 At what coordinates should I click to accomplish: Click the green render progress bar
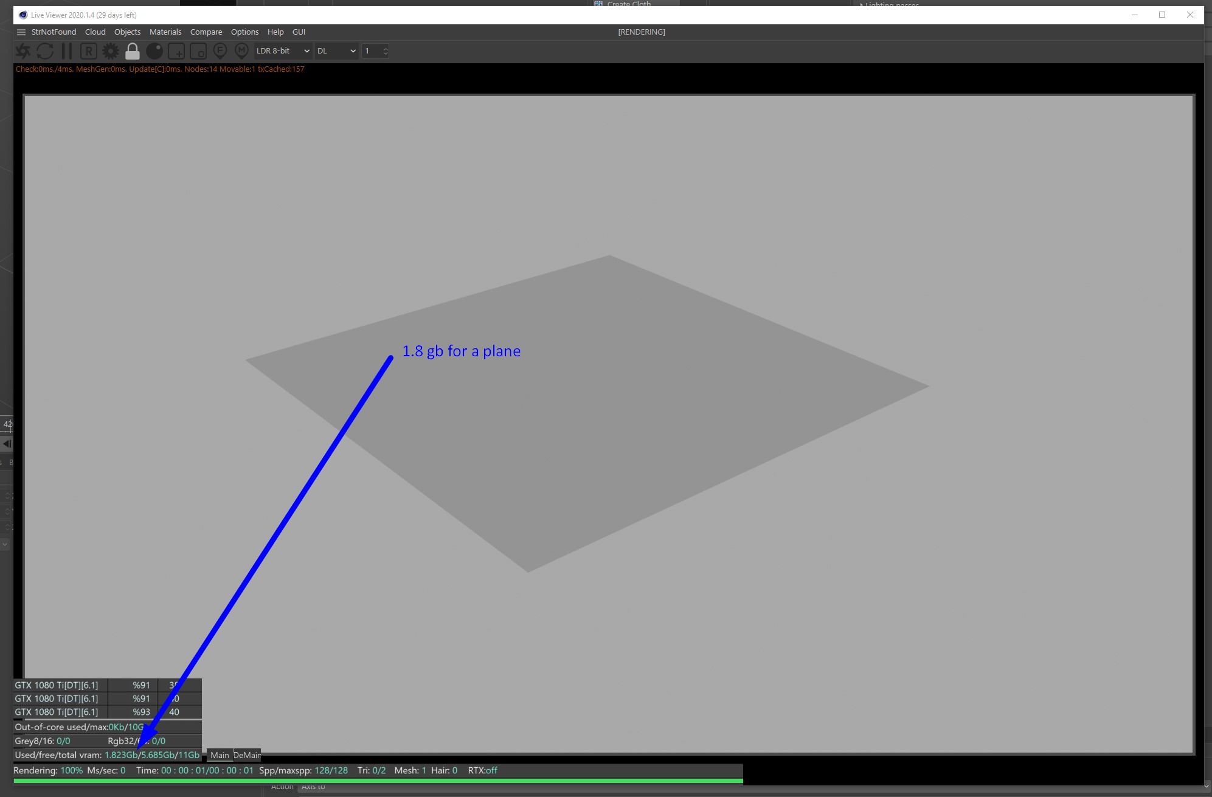pos(377,781)
